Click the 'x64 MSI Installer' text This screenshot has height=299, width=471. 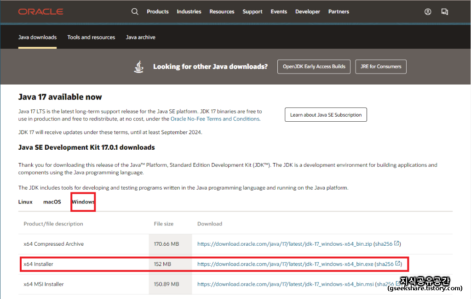coord(44,284)
